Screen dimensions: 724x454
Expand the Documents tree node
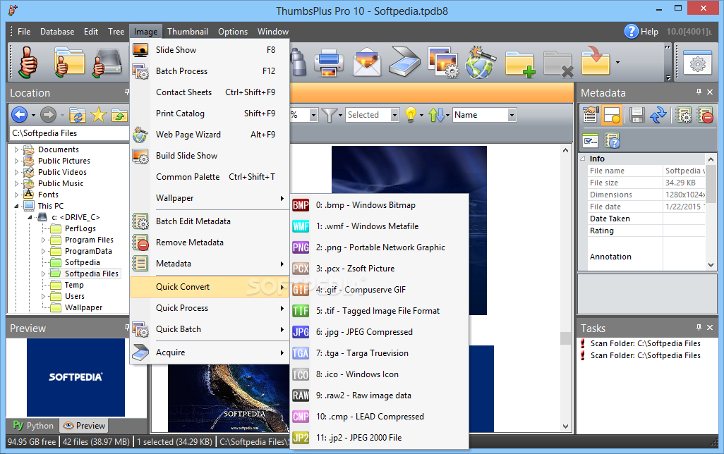(17, 149)
